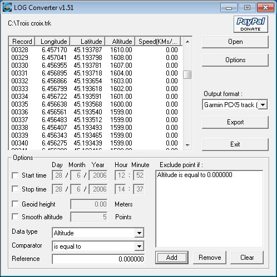Toggle the Smooth altitude checkbox
The width and height of the screenshot is (277, 277).
pos(15,216)
